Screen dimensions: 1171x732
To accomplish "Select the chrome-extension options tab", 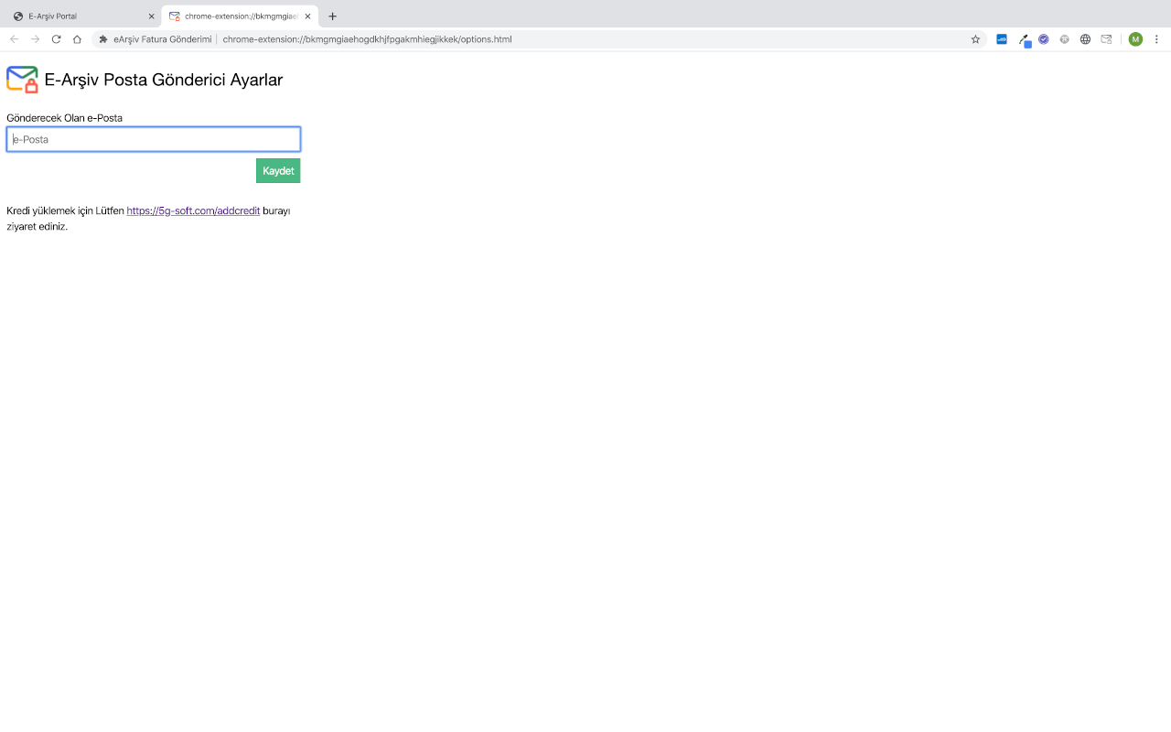I will point(240,16).
